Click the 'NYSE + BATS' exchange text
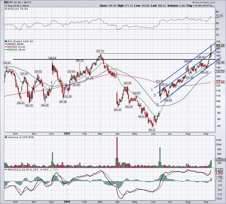The width and height of the screenshot is (226, 204). 23,3
